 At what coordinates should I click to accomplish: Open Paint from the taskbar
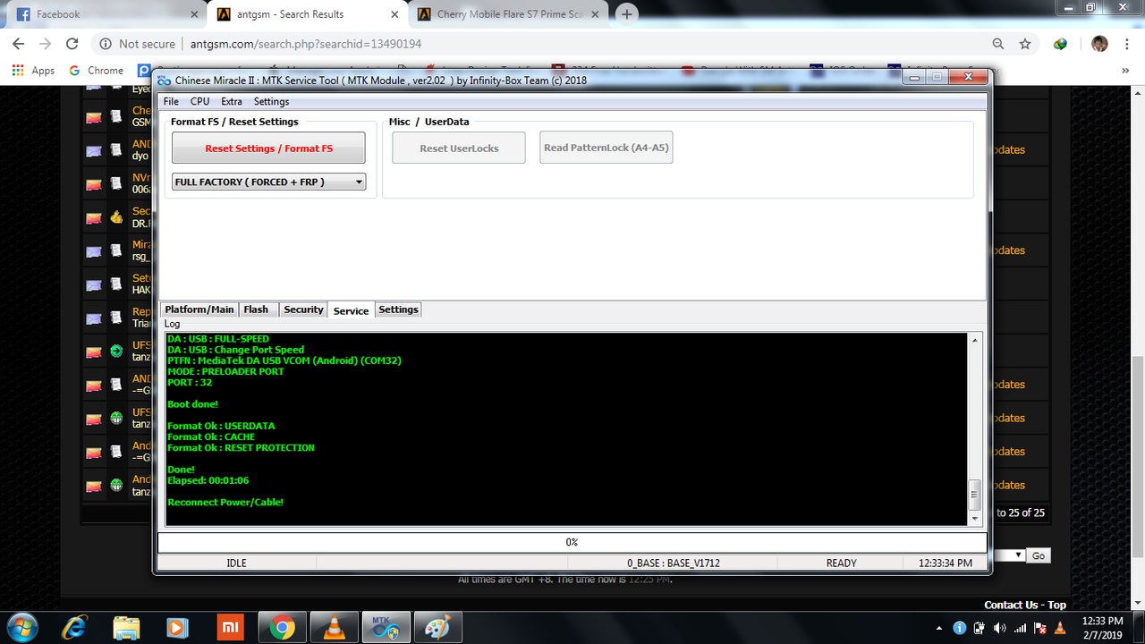coord(438,628)
